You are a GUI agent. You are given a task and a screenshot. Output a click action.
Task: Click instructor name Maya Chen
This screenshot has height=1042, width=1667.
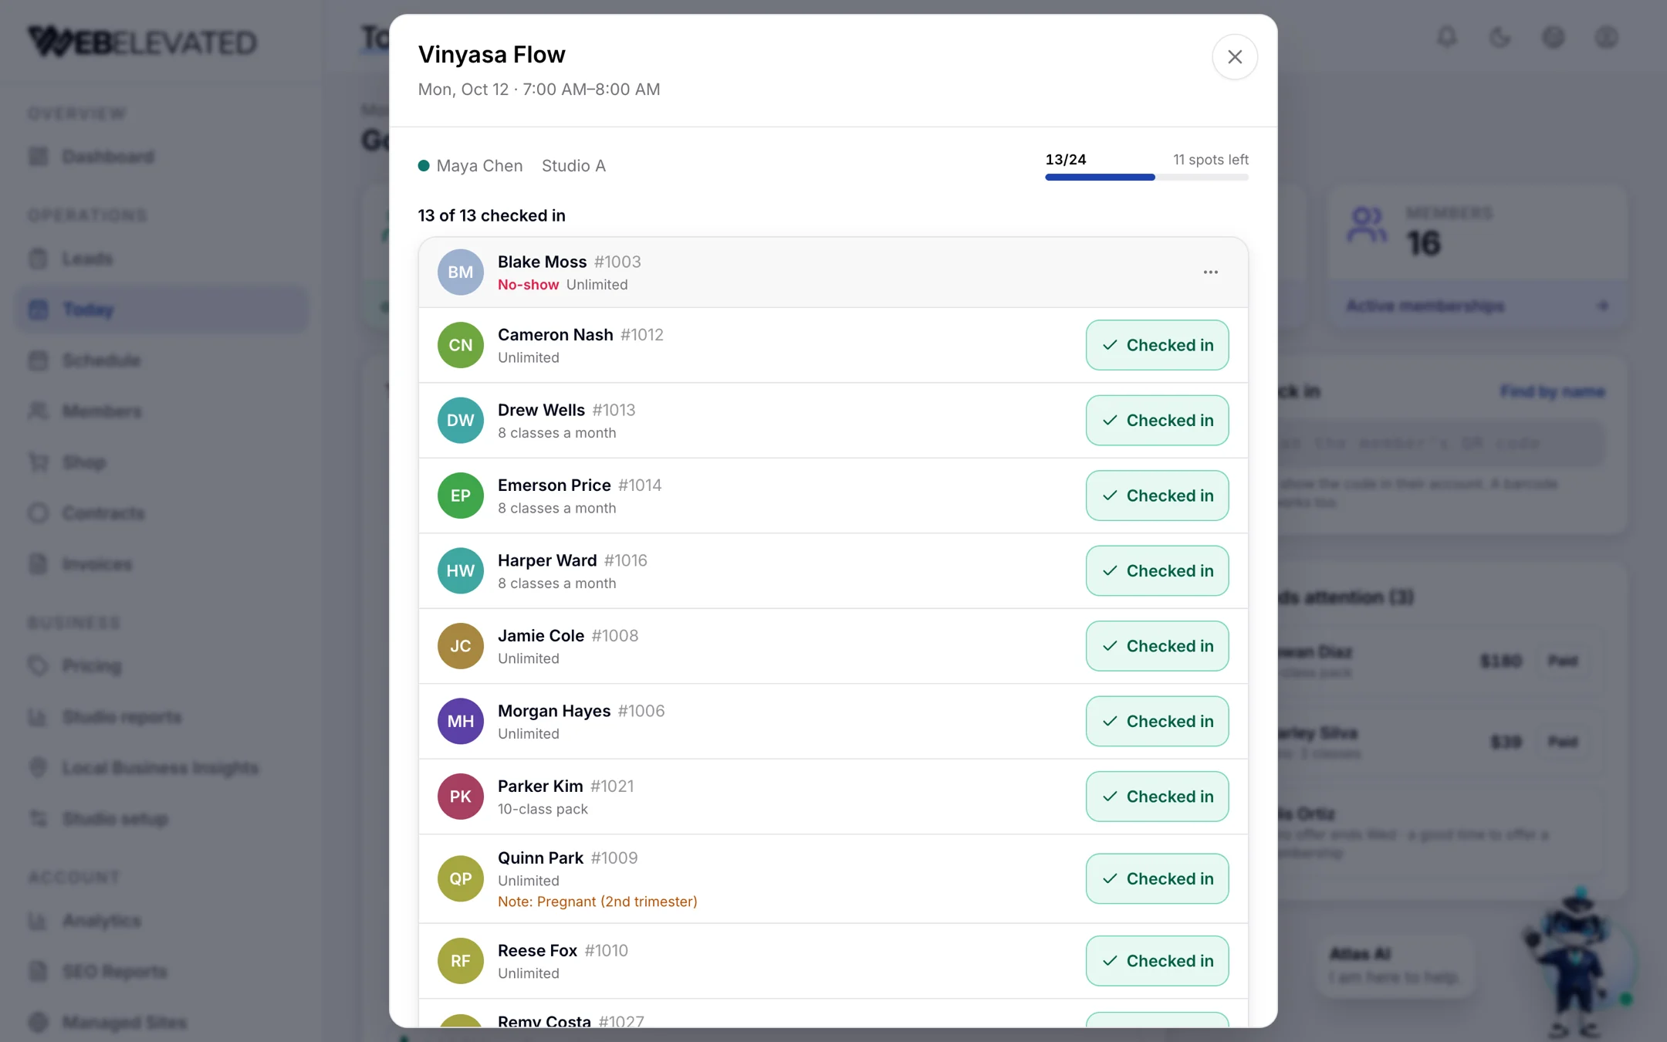pos(479,166)
